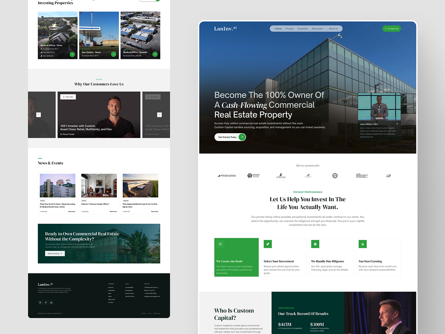This screenshot has height=334, width=445.
Task: Open the private office interior news thumbnail
Action: click(99, 186)
